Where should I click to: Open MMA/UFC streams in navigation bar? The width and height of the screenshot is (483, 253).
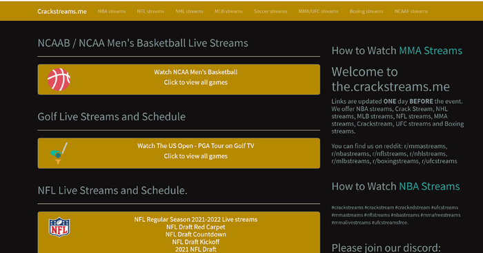(x=318, y=12)
